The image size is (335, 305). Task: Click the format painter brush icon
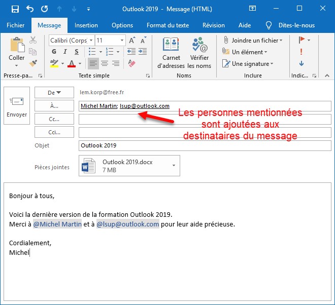(33, 63)
